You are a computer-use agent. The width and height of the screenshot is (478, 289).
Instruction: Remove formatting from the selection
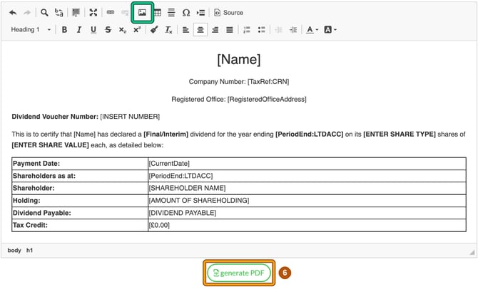(168, 29)
